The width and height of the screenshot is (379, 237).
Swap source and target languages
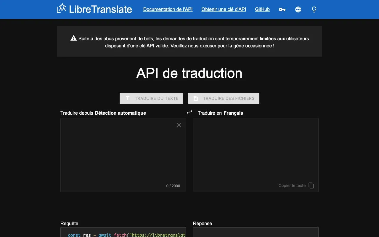(189, 112)
